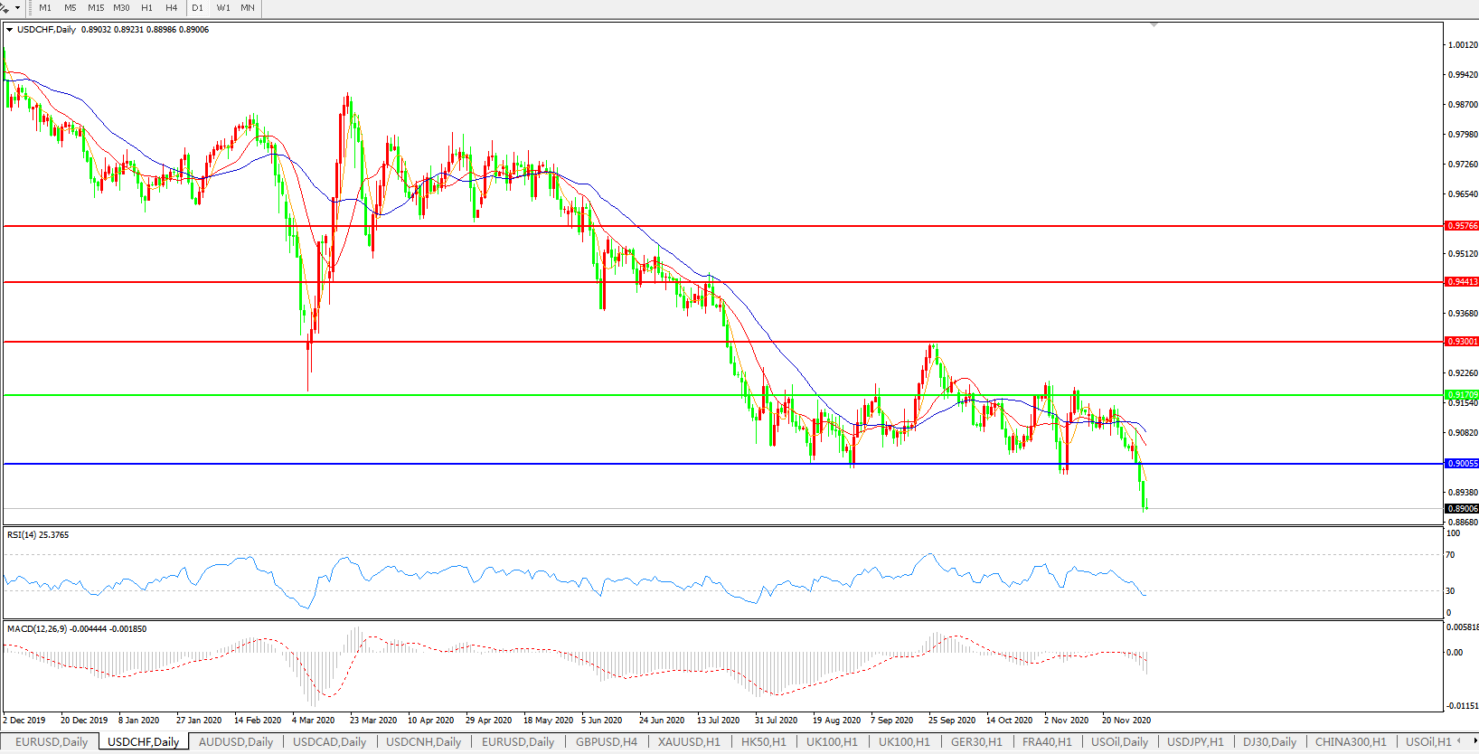
Task: Click the chart shift marker triangle at top
Action: (x=1154, y=24)
